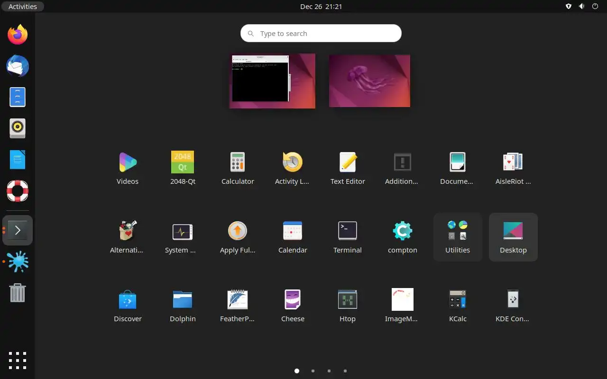Launch the 2048-Qt game
This screenshot has height=379, width=607.
(183, 168)
